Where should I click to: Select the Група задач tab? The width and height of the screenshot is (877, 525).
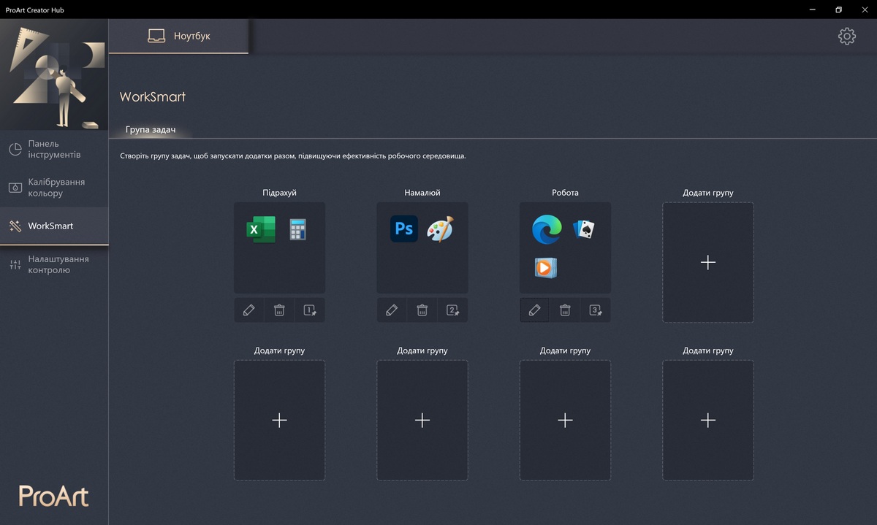coord(151,129)
